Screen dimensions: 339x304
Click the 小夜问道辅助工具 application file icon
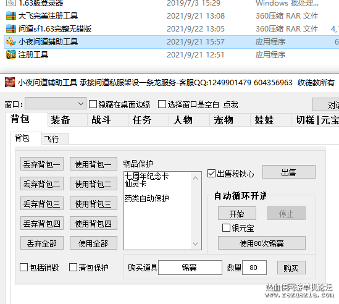pyautogui.click(x=11, y=41)
